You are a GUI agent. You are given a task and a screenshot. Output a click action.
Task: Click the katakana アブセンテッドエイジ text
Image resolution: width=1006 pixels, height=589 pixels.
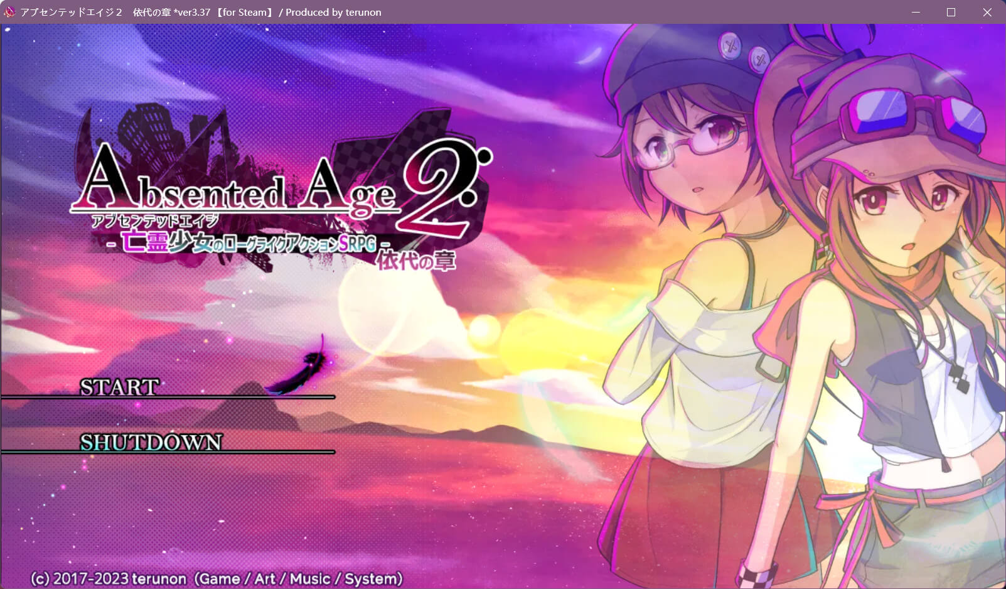tap(155, 220)
